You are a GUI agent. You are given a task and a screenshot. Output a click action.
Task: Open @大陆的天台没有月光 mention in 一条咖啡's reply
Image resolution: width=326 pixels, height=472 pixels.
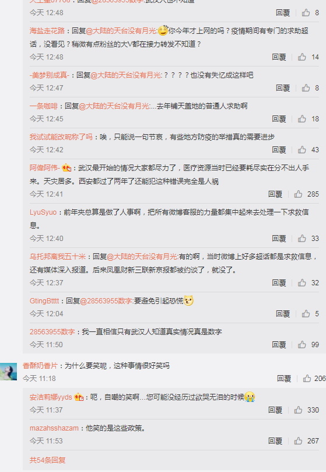(x=114, y=106)
